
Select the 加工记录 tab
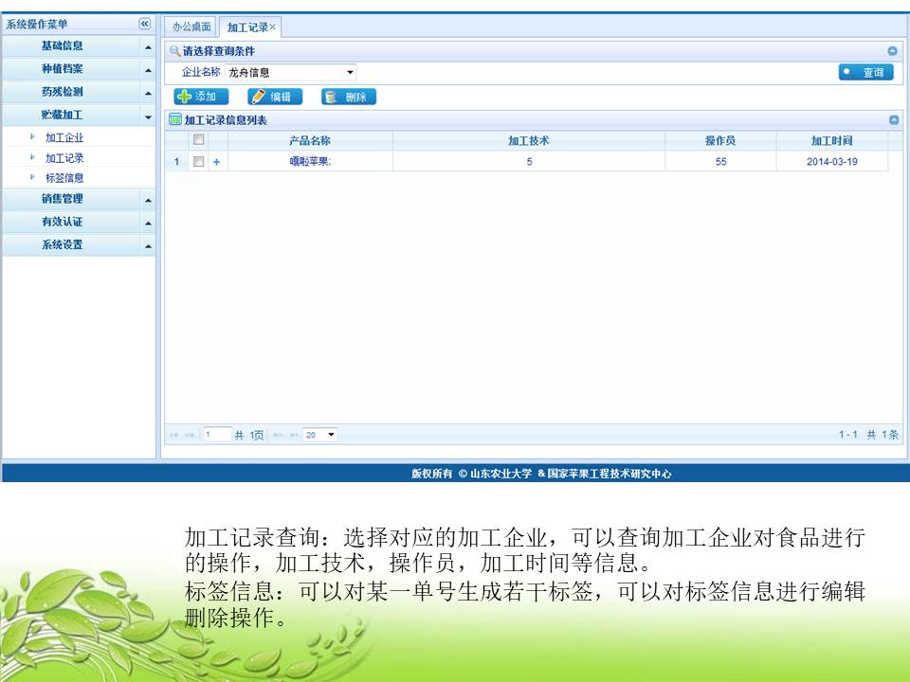tap(247, 27)
